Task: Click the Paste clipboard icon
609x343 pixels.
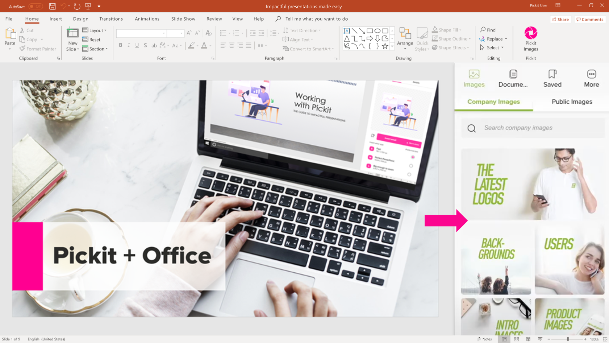Action: click(x=10, y=34)
